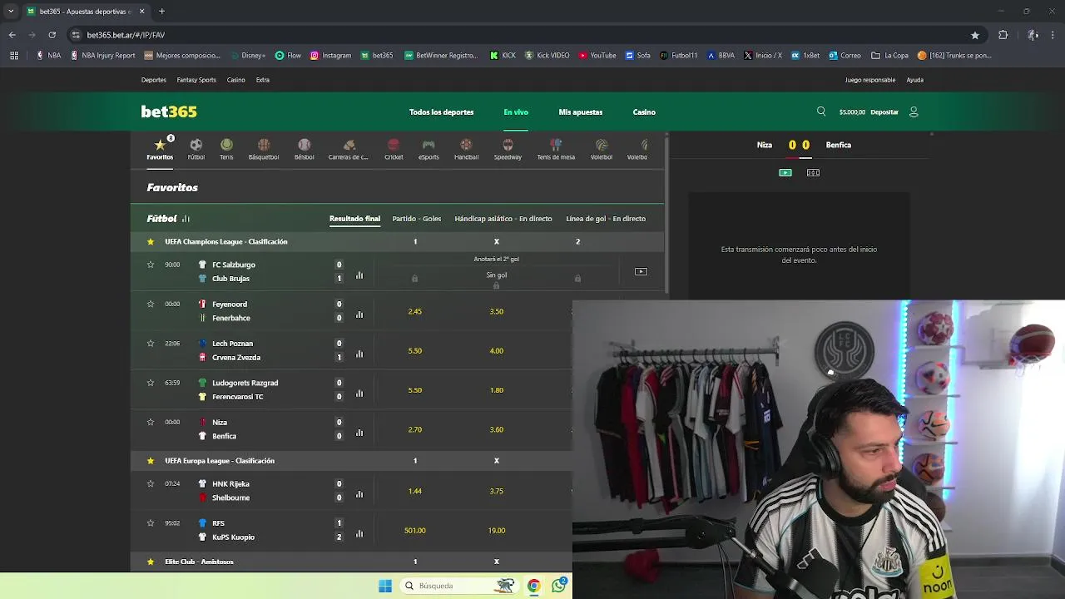Open the Casino main nav item
The width and height of the screenshot is (1065, 599).
pyautogui.click(x=644, y=112)
